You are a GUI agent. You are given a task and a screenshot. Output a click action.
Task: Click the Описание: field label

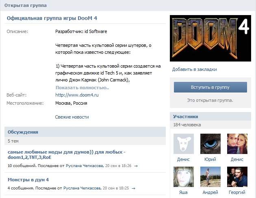[x=17, y=31]
